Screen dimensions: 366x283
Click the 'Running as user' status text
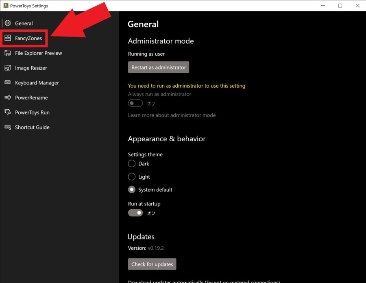[146, 54]
